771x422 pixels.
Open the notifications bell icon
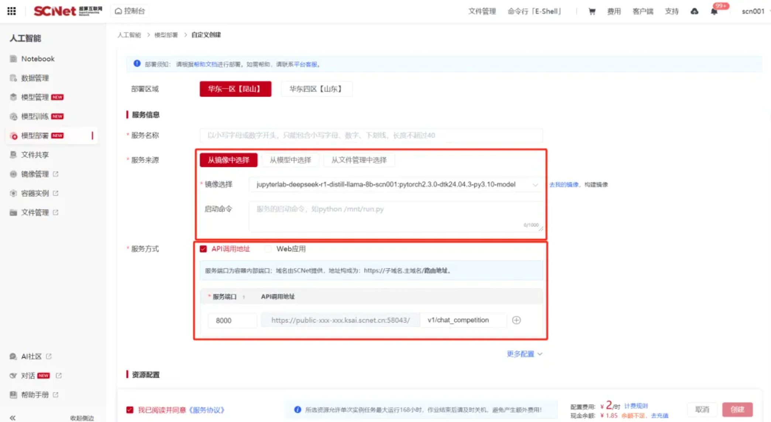click(x=714, y=11)
